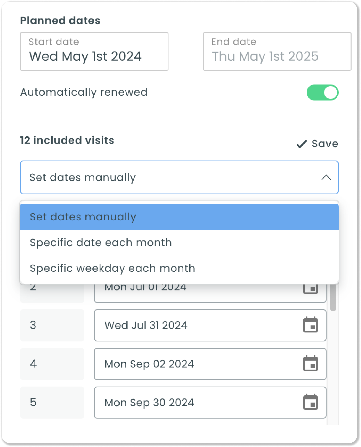This screenshot has height=447, width=361.
Task: Click visit number 5 cell
Action: pos(52,402)
